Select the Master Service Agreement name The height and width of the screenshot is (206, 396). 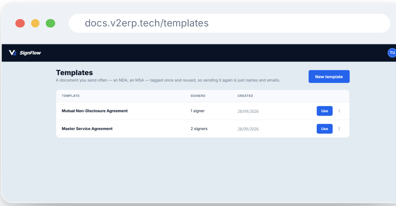(x=87, y=129)
